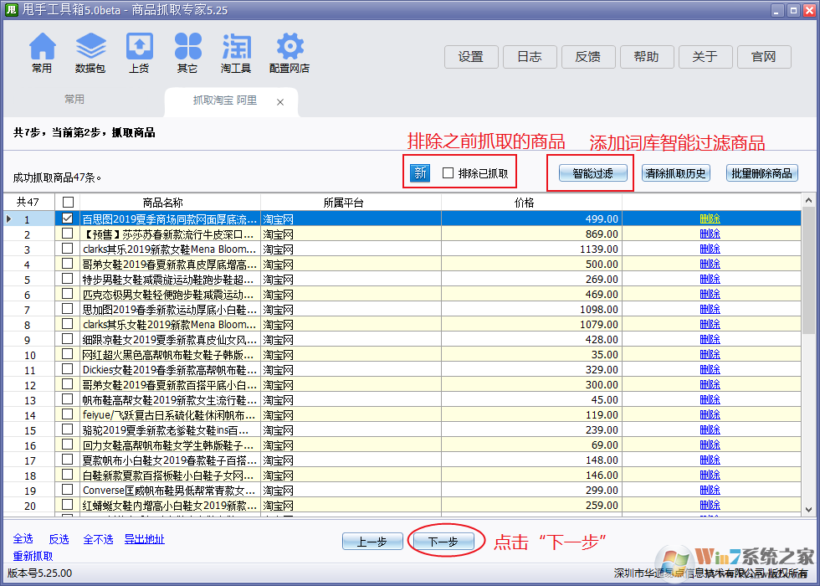Click the circled 下一步 next step button
Viewport: 820px width, 586px height.
(446, 541)
